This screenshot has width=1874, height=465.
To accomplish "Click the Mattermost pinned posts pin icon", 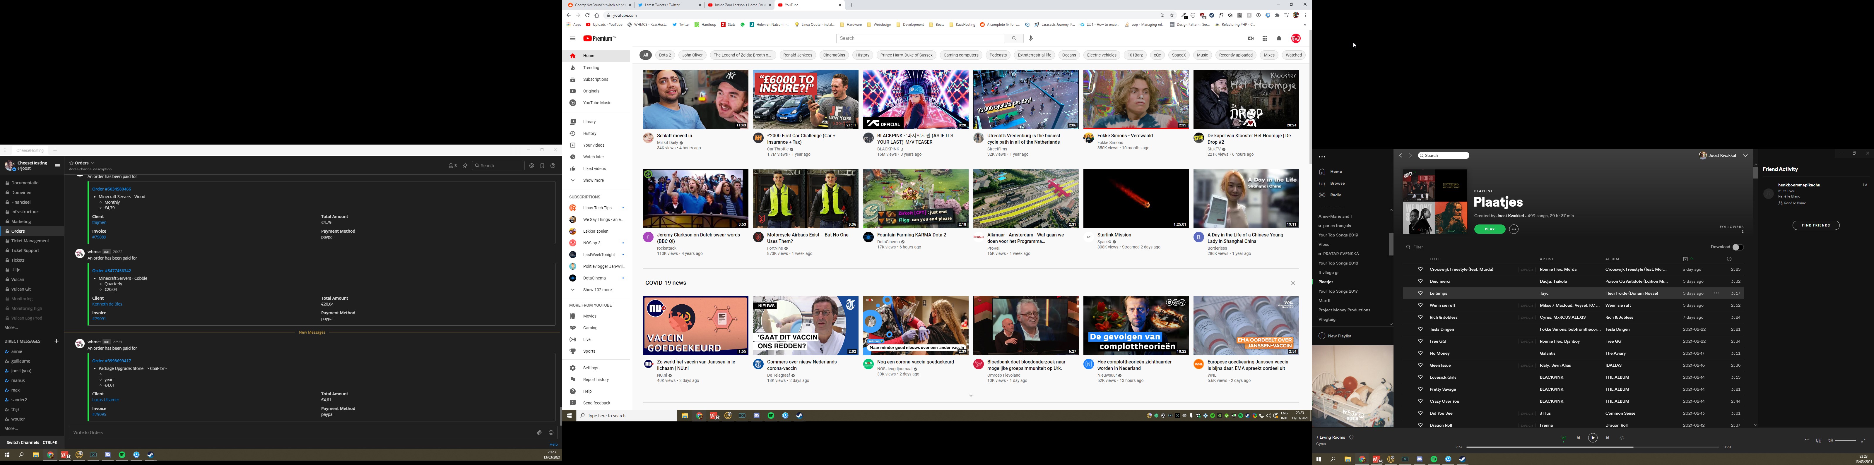I will point(466,166).
